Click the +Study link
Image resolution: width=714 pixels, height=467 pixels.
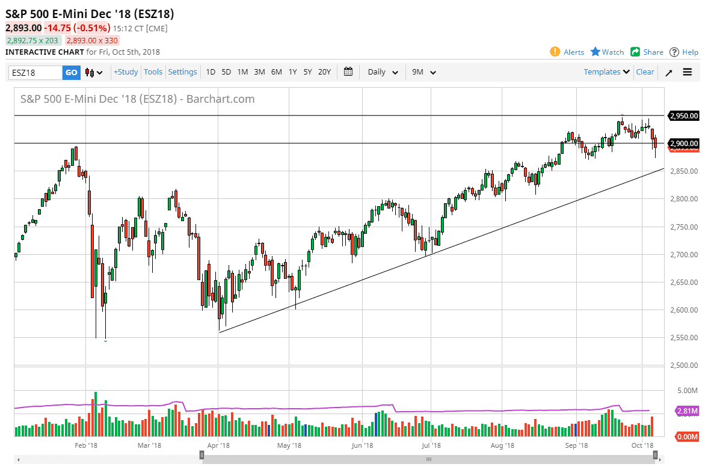pos(125,72)
